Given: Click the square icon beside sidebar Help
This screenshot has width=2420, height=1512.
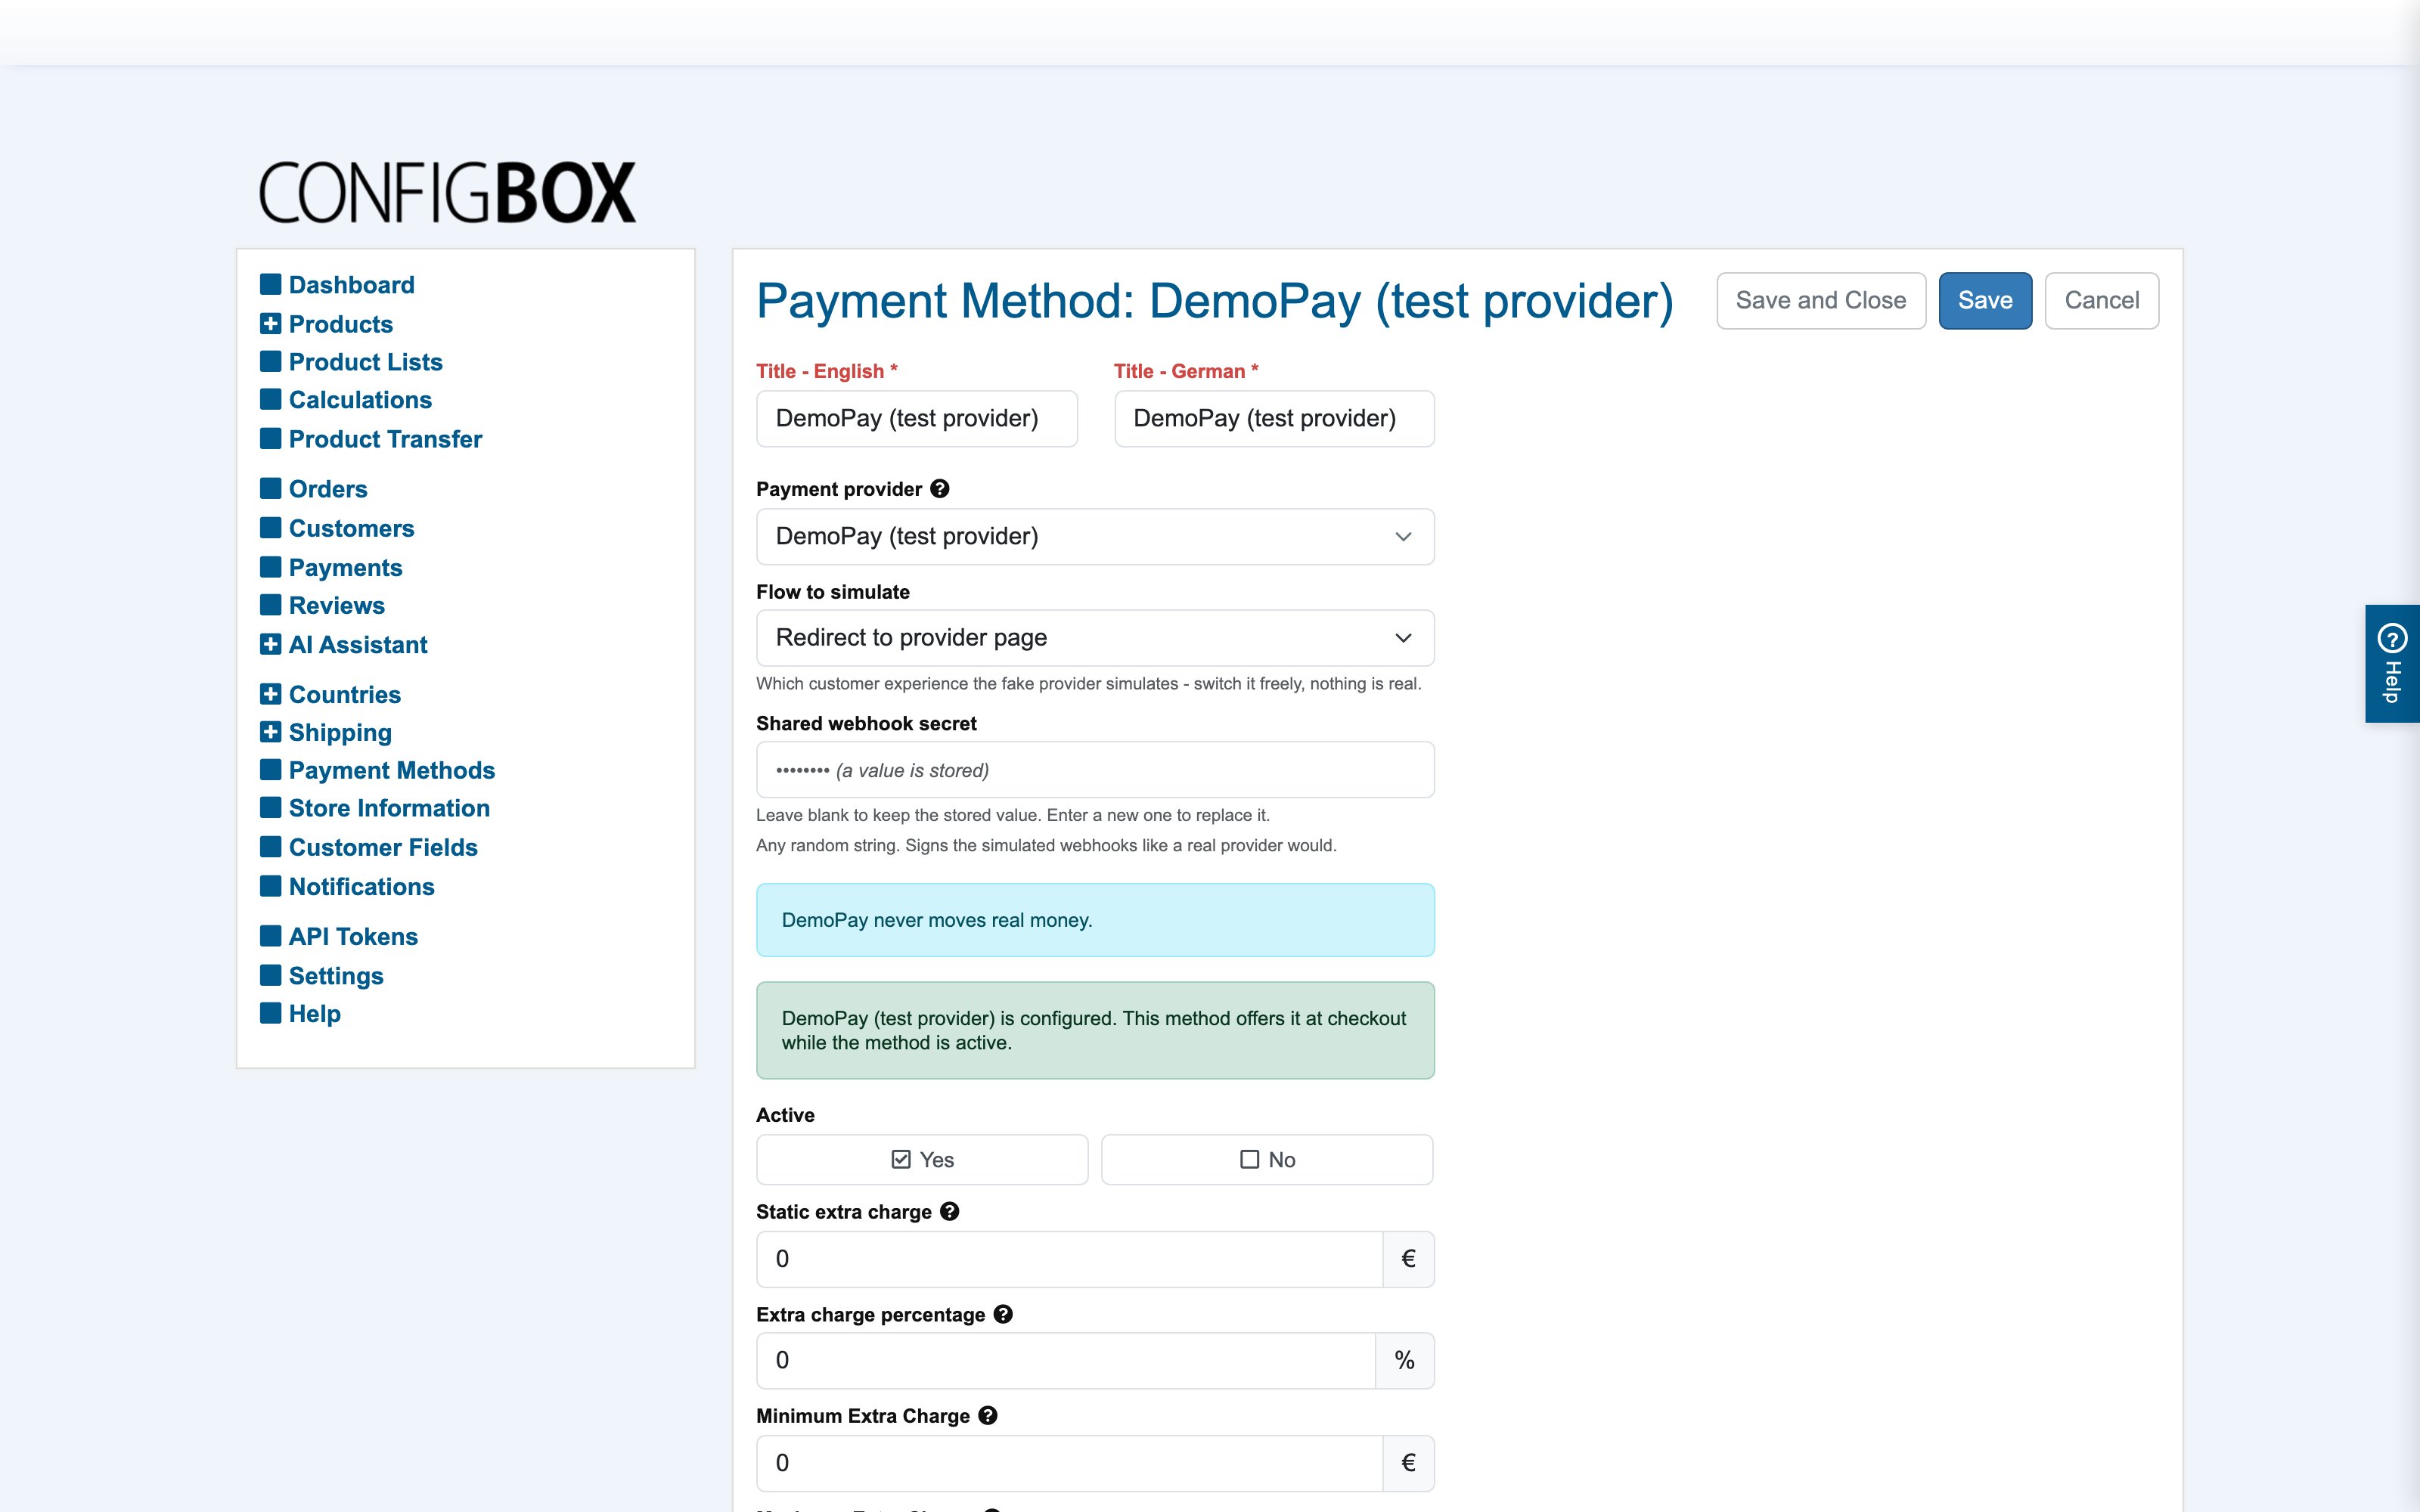Looking at the screenshot, I should click(270, 1013).
